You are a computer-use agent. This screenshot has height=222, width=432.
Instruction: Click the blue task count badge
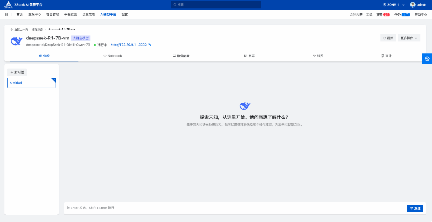tap(406, 14)
